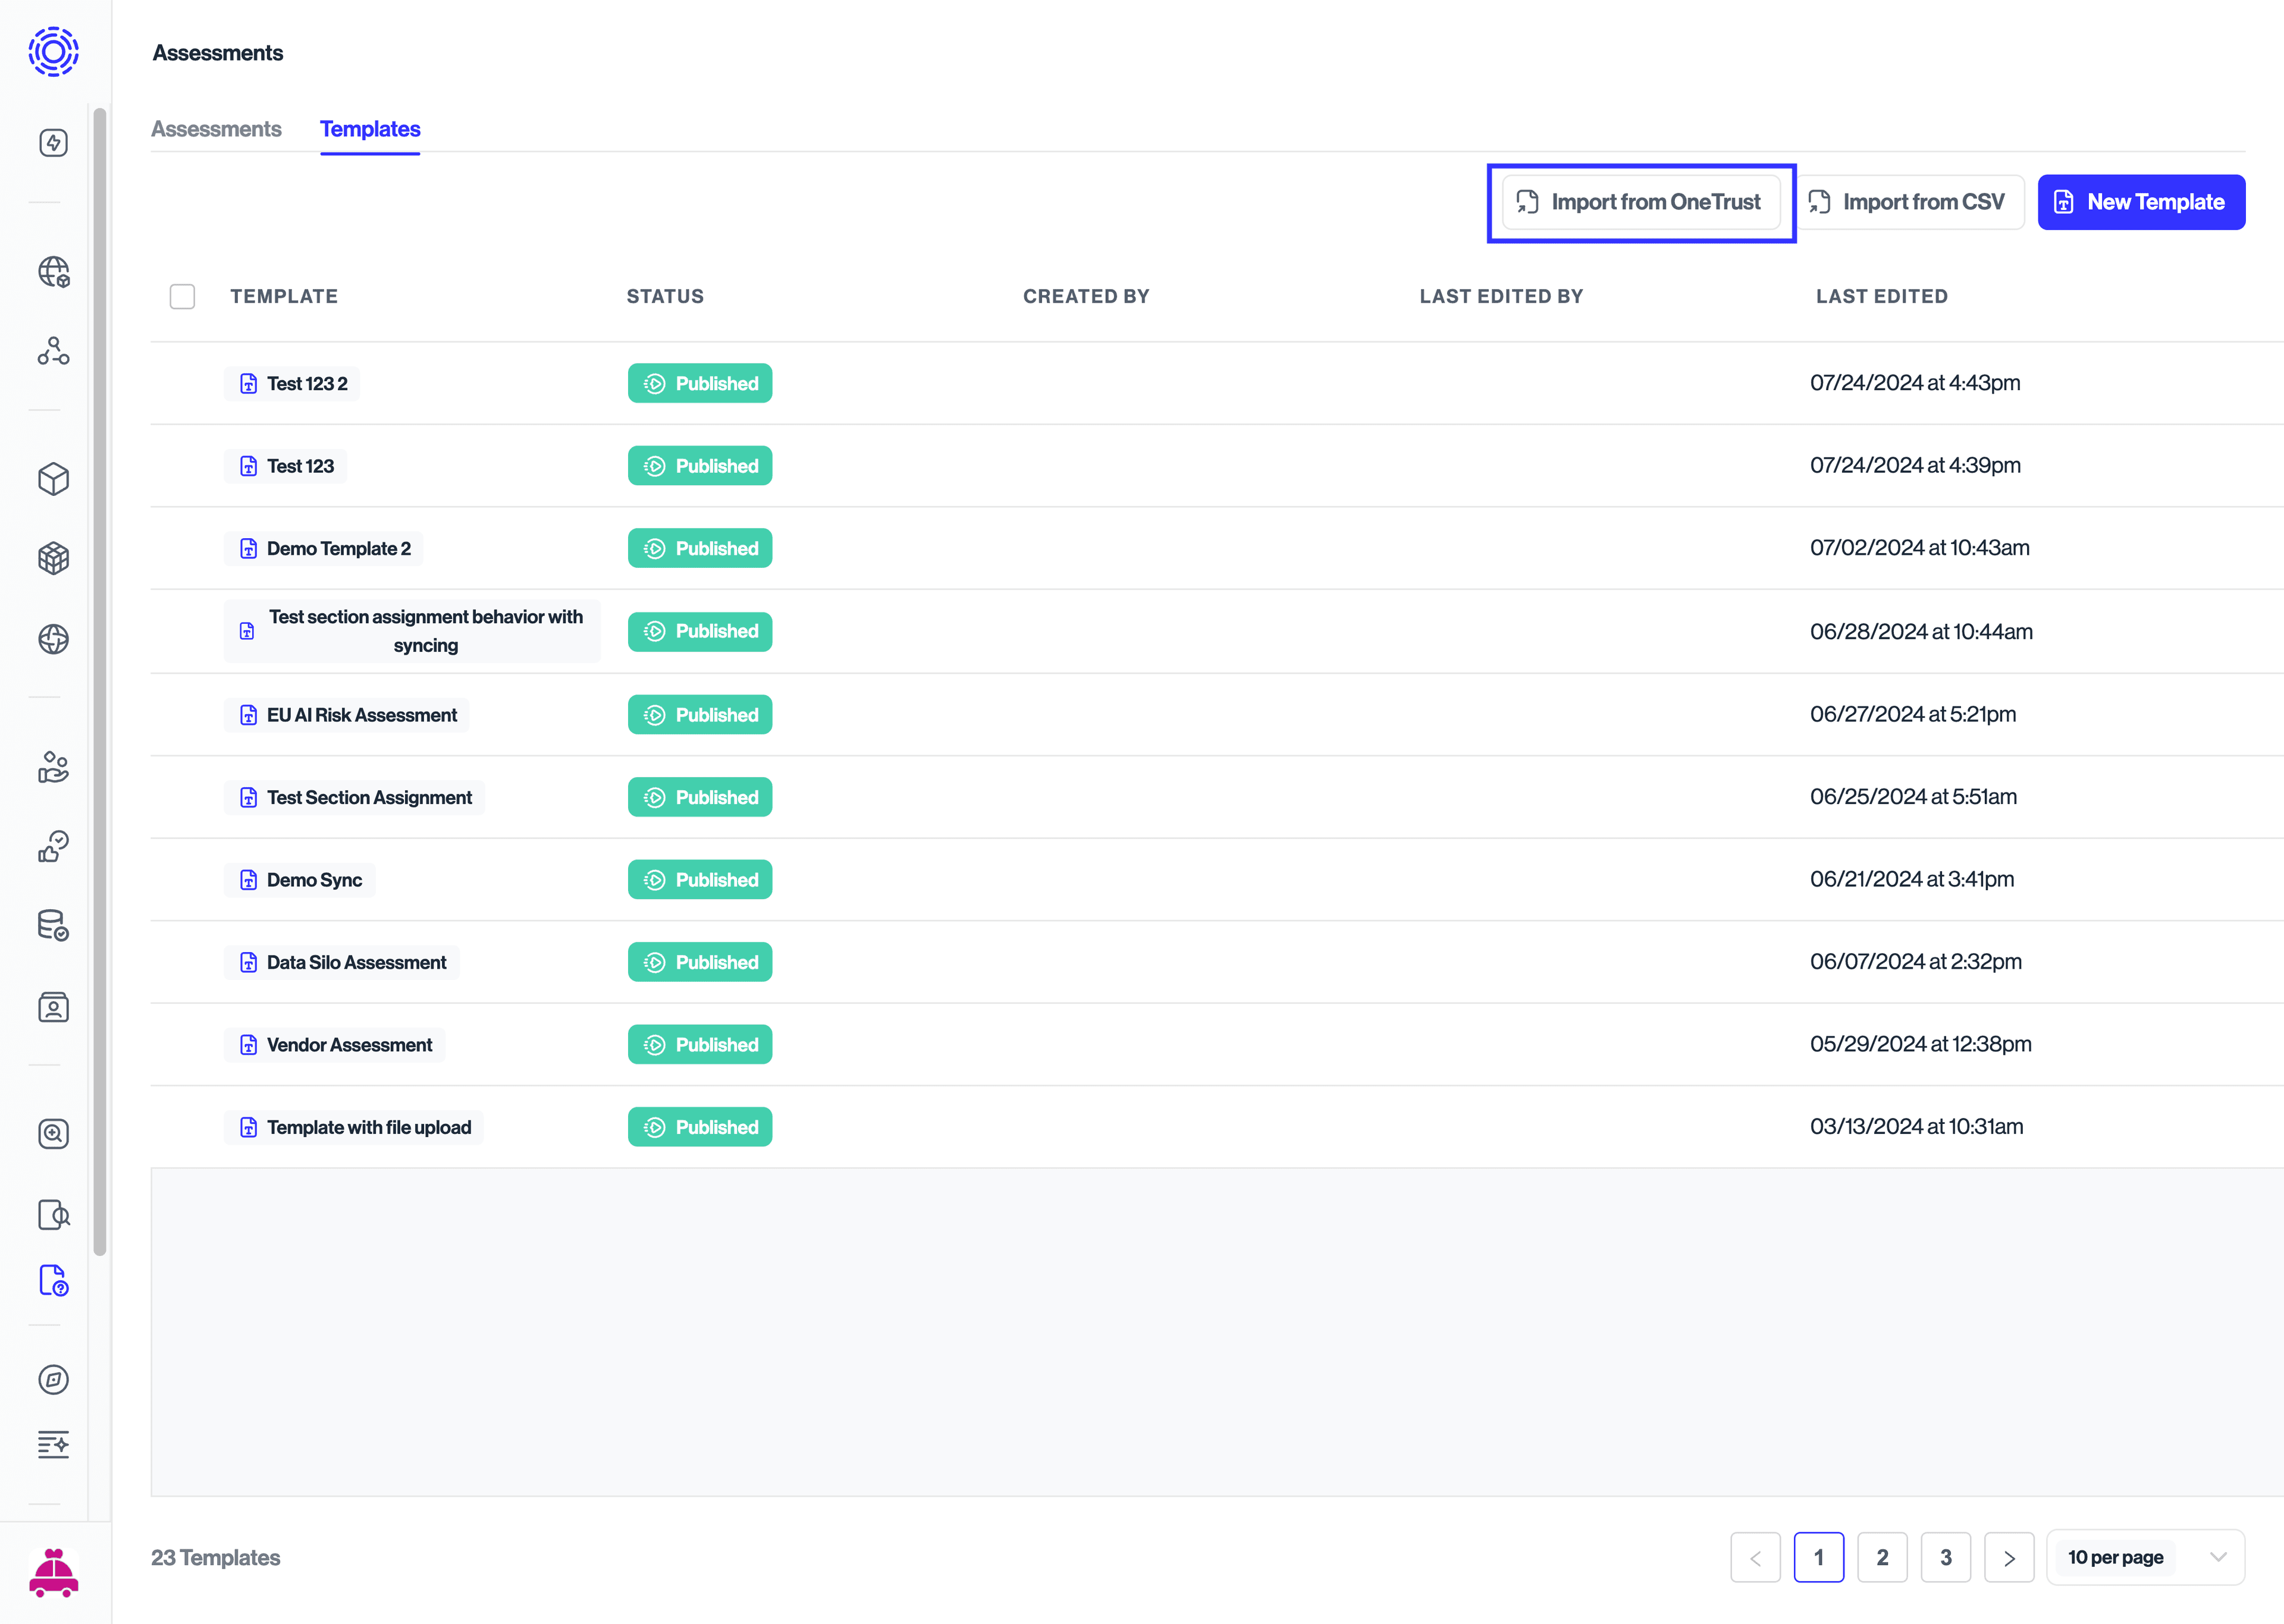Screen dimensions: 2284x1624
Task: Open the 3D modules sidebar icon
Action: pyautogui.click(x=53, y=558)
